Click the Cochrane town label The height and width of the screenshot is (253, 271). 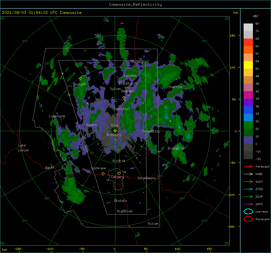98,168
